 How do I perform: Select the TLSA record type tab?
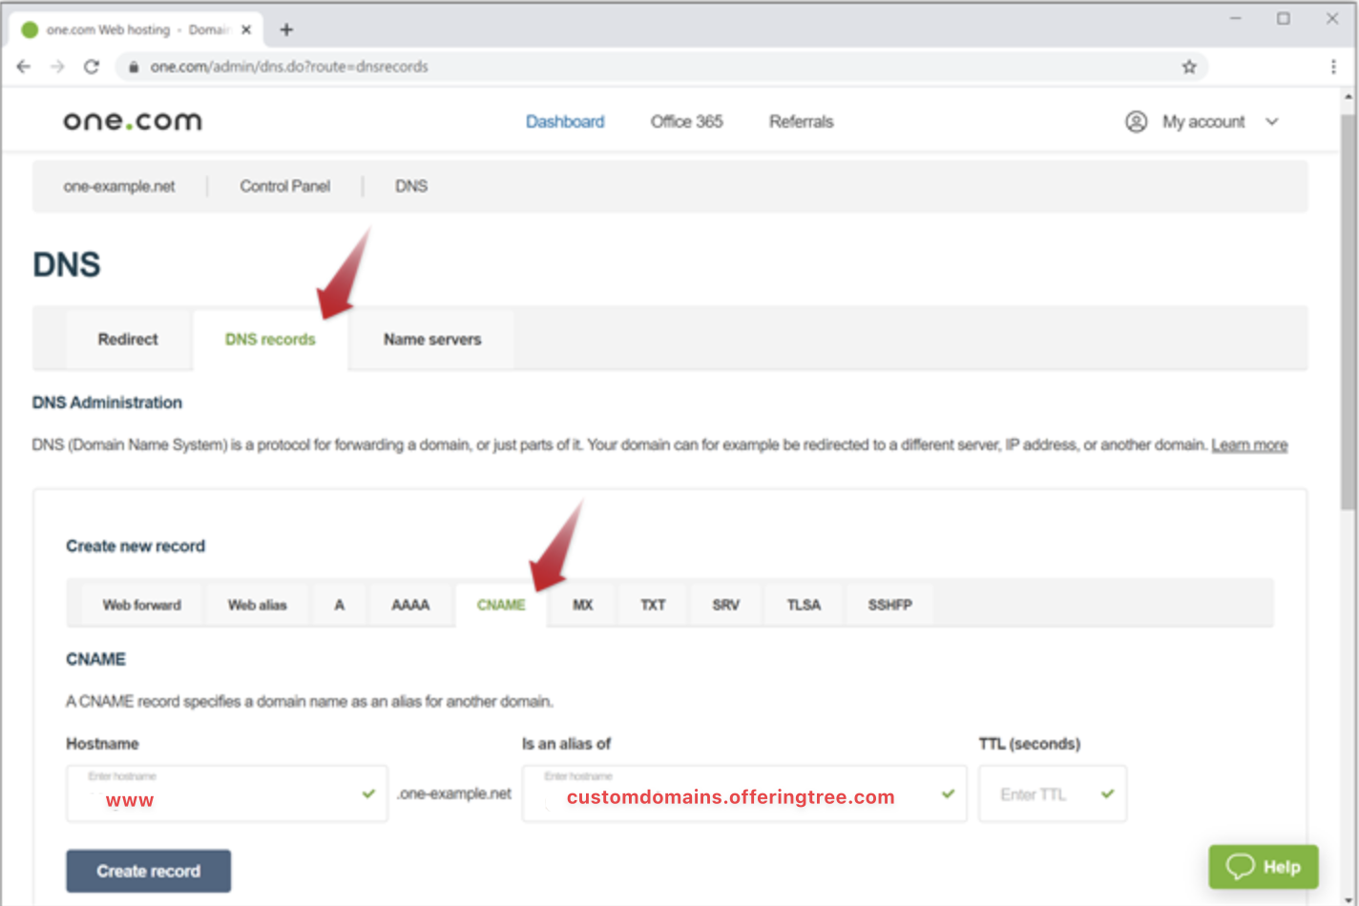804,605
